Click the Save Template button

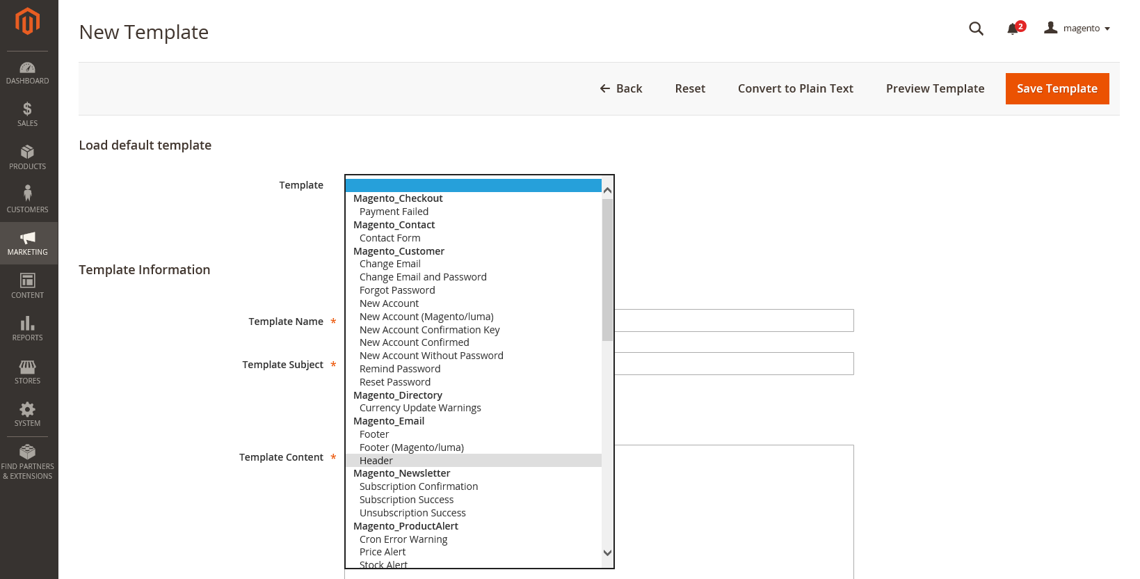coord(1057,88)
